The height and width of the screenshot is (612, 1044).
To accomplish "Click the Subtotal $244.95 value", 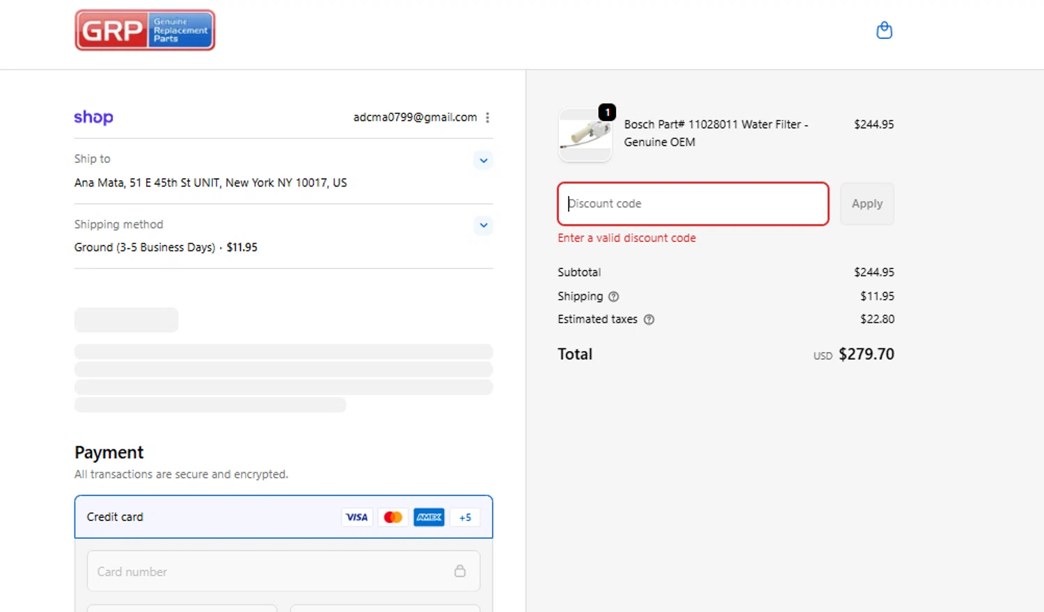I will (x=874, y=272).
